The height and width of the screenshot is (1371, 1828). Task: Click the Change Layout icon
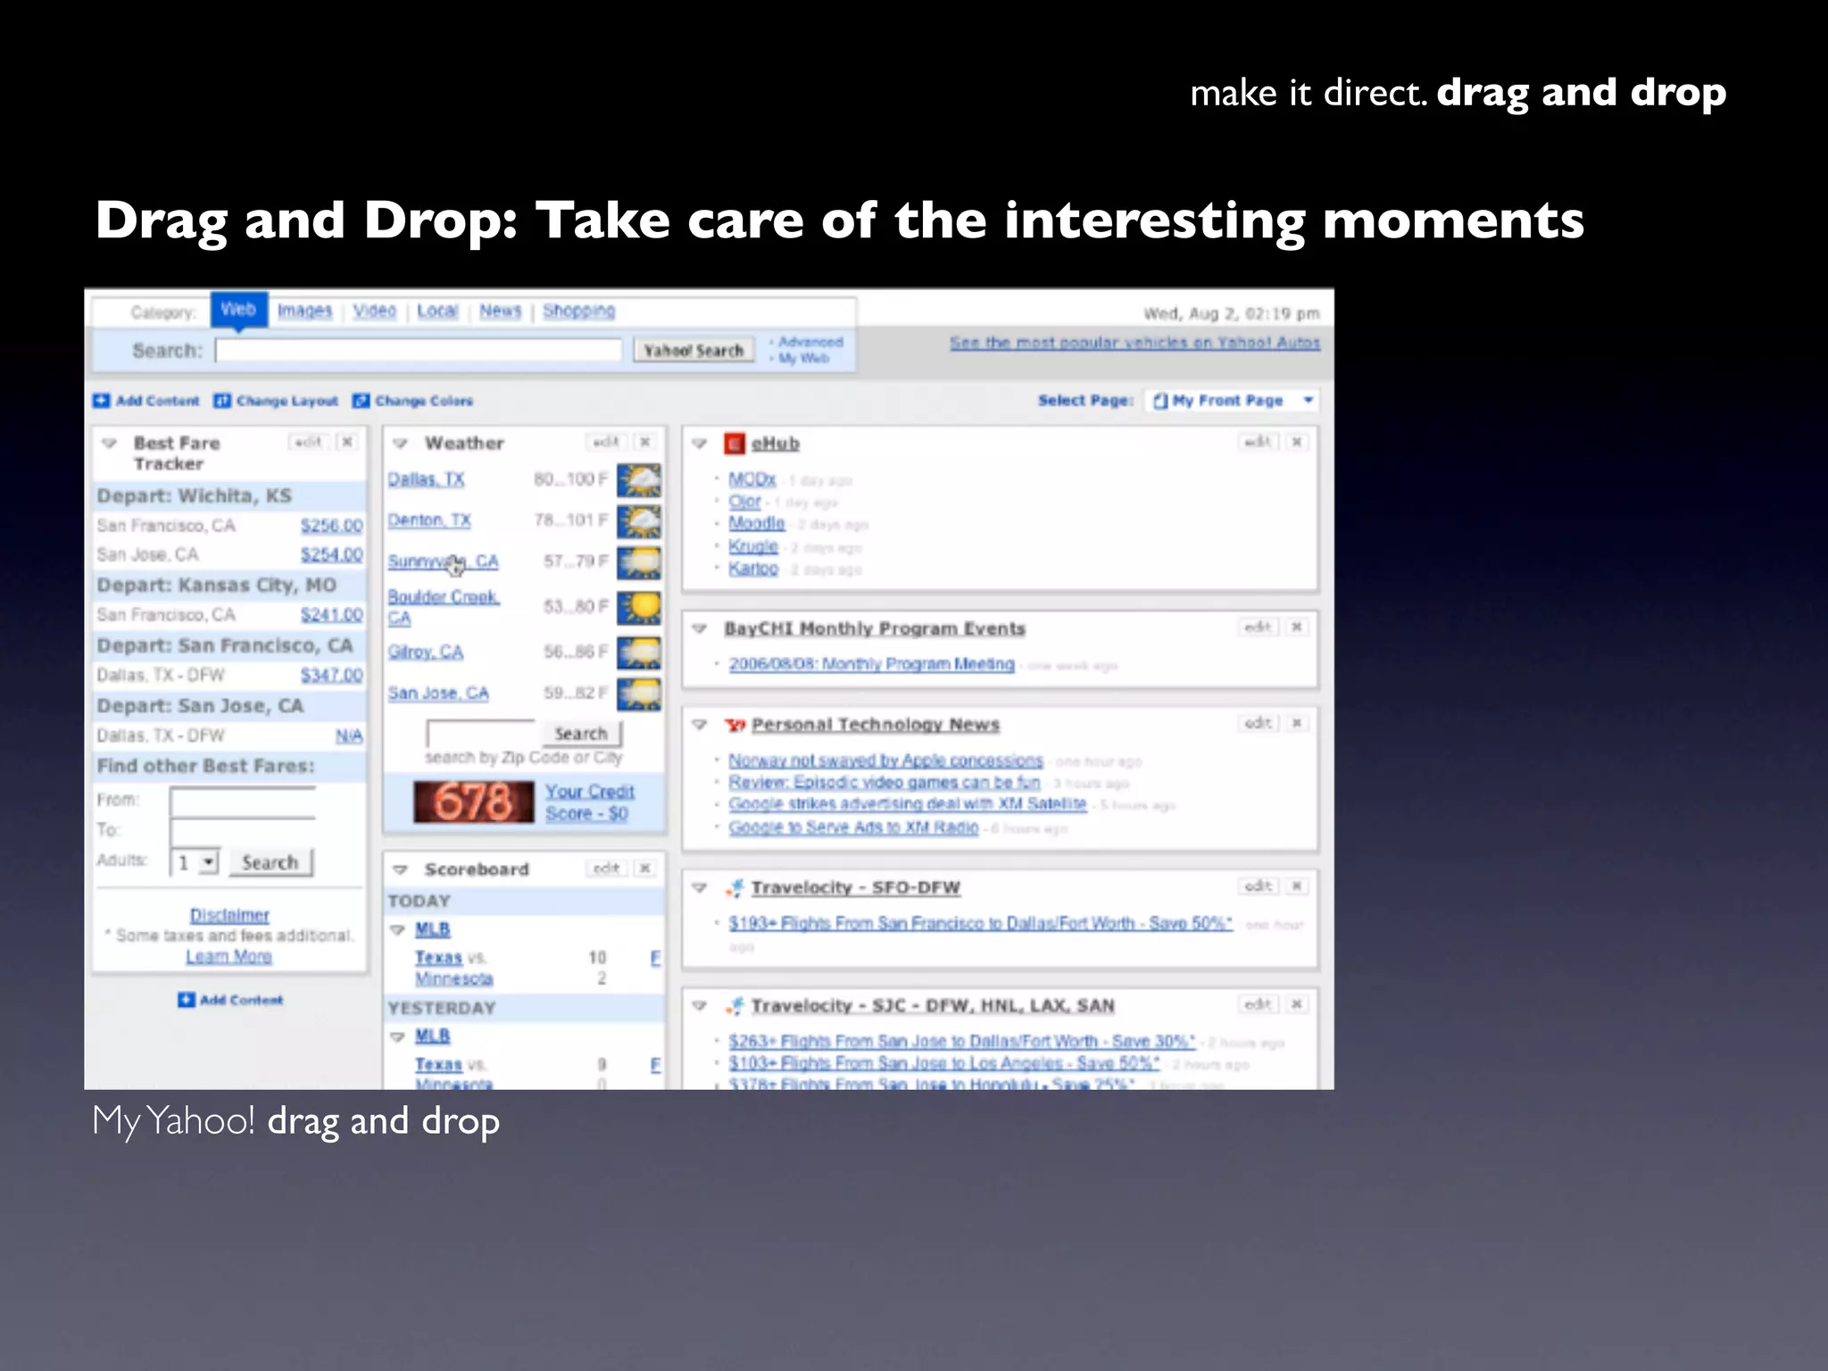[x=222, y=401]
